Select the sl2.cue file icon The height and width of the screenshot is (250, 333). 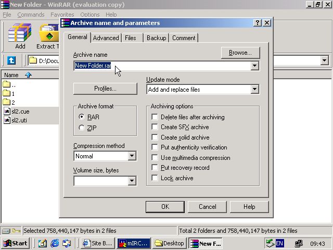7,111
